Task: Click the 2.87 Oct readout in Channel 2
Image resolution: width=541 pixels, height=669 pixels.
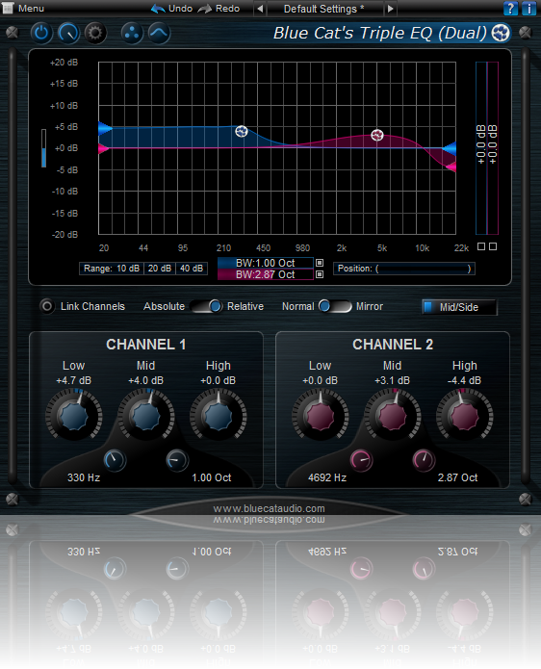Action: 457,477
